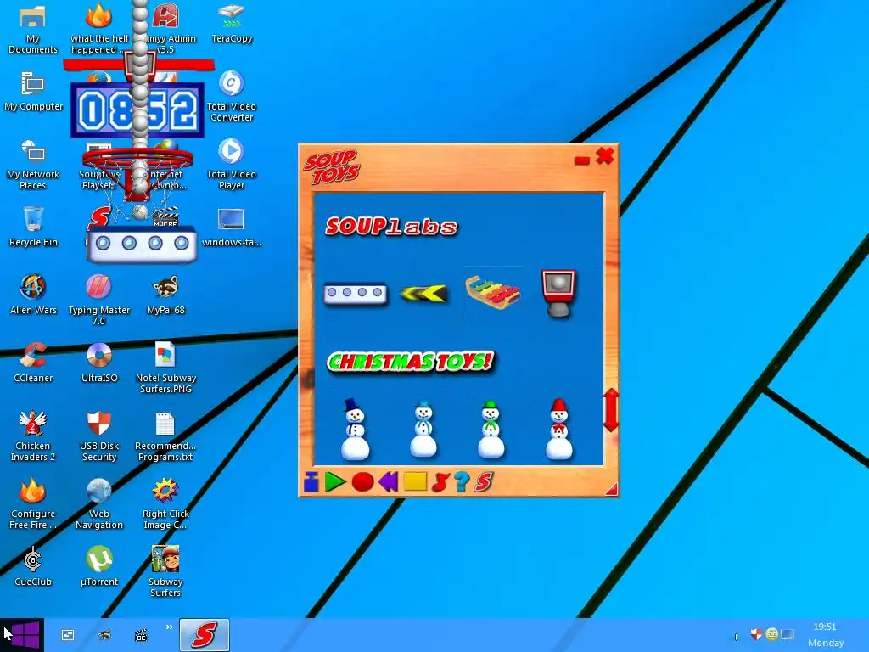
Task: Minimize the Soup Toys toybox window
Action: (x=582, y=160)
